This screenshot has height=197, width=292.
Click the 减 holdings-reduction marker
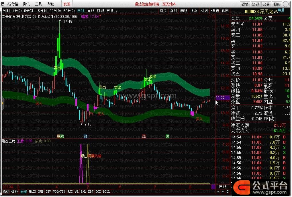167,136
